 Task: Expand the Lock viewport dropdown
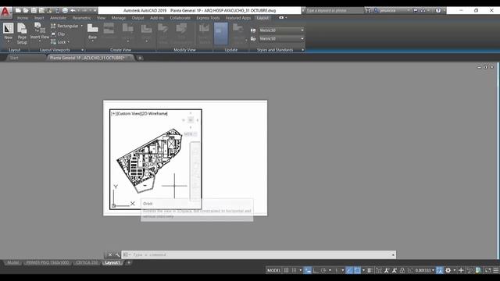point(68,42)
